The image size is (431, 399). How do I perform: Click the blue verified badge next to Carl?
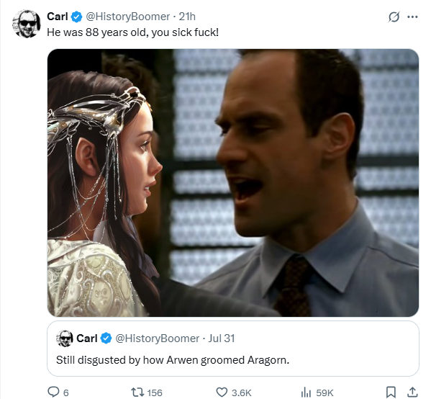pos(77,17)
